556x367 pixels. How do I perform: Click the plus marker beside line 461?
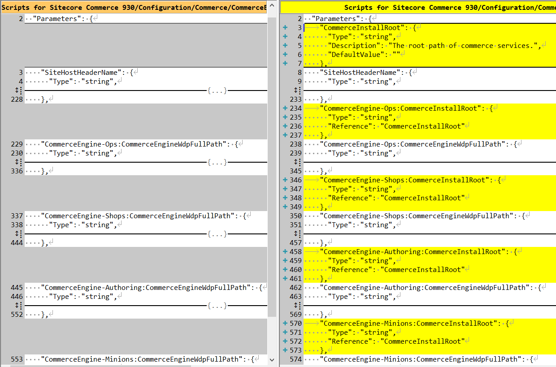click(285, 279)
